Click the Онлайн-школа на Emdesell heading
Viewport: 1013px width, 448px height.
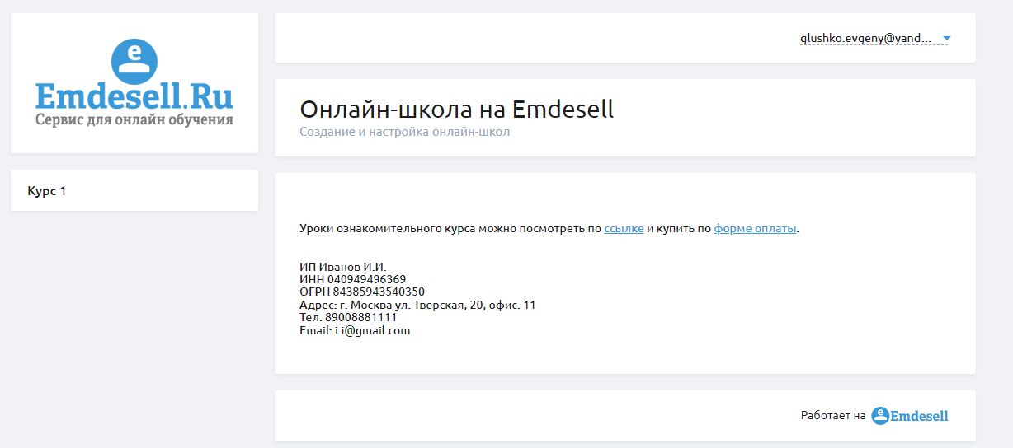(456, 110)
